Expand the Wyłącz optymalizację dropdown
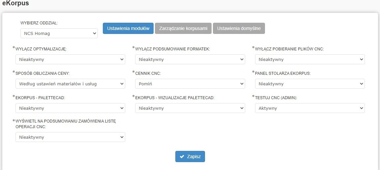The height and width of the screenshot is (170, 380). [70, 60]
